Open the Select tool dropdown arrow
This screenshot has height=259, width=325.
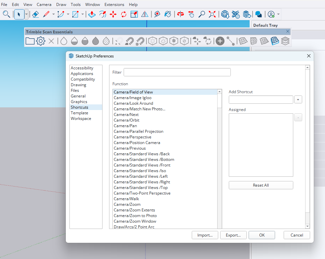click(x=26, y=14)
